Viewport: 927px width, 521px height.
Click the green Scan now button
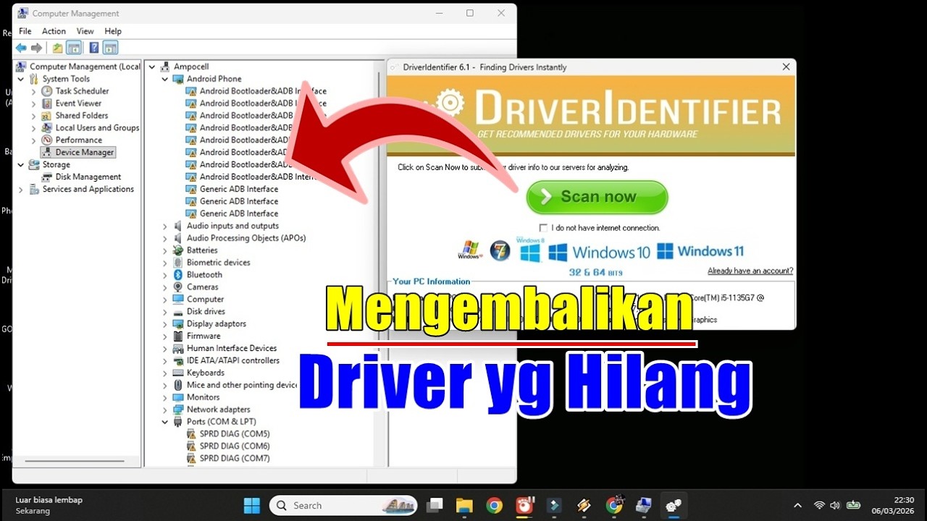(597, 197)
